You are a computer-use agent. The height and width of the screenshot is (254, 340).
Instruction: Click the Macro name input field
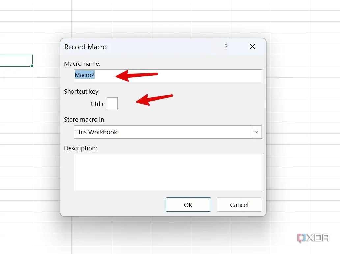(168, 76)
